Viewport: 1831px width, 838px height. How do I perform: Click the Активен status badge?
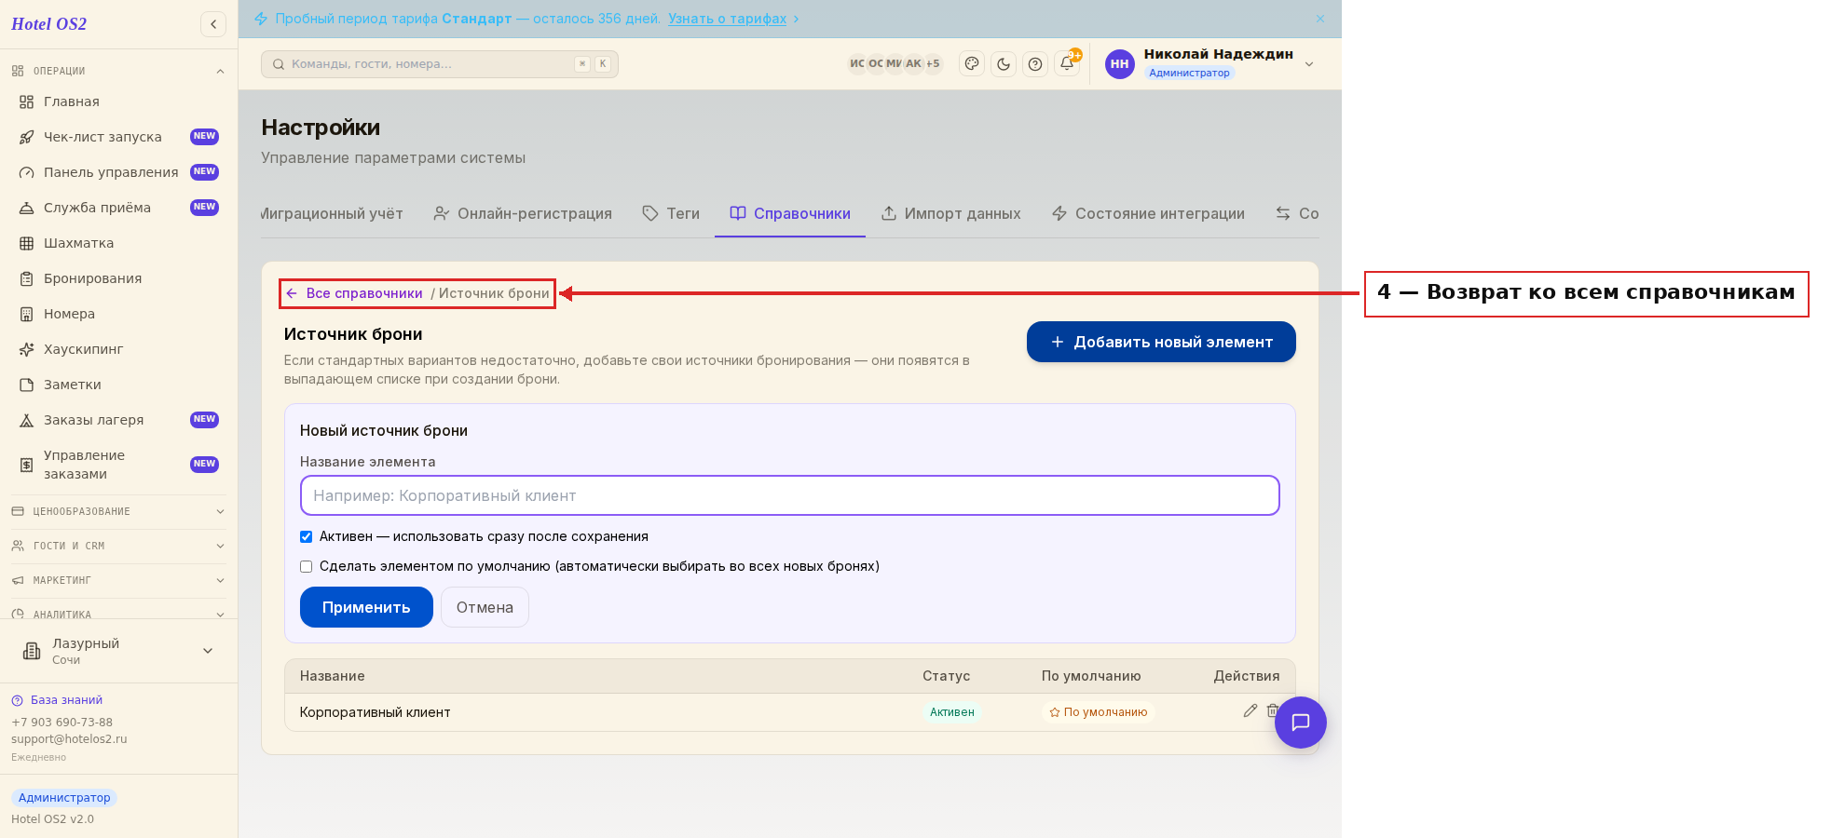click(x=951, y=712)
